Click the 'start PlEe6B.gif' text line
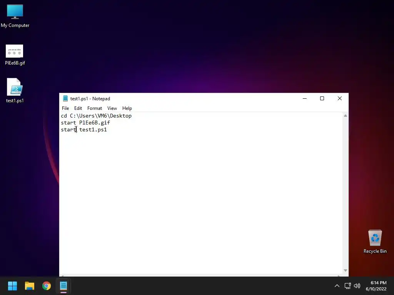 tap(85, 123)
